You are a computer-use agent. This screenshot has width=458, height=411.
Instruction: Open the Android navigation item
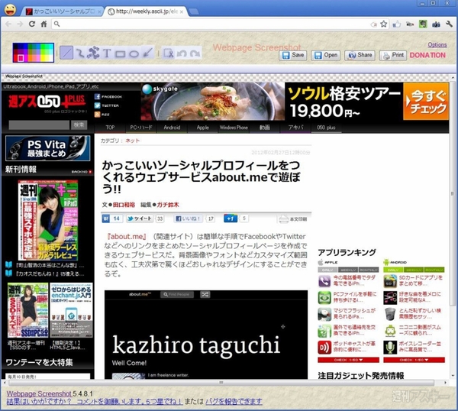[172, 128]
